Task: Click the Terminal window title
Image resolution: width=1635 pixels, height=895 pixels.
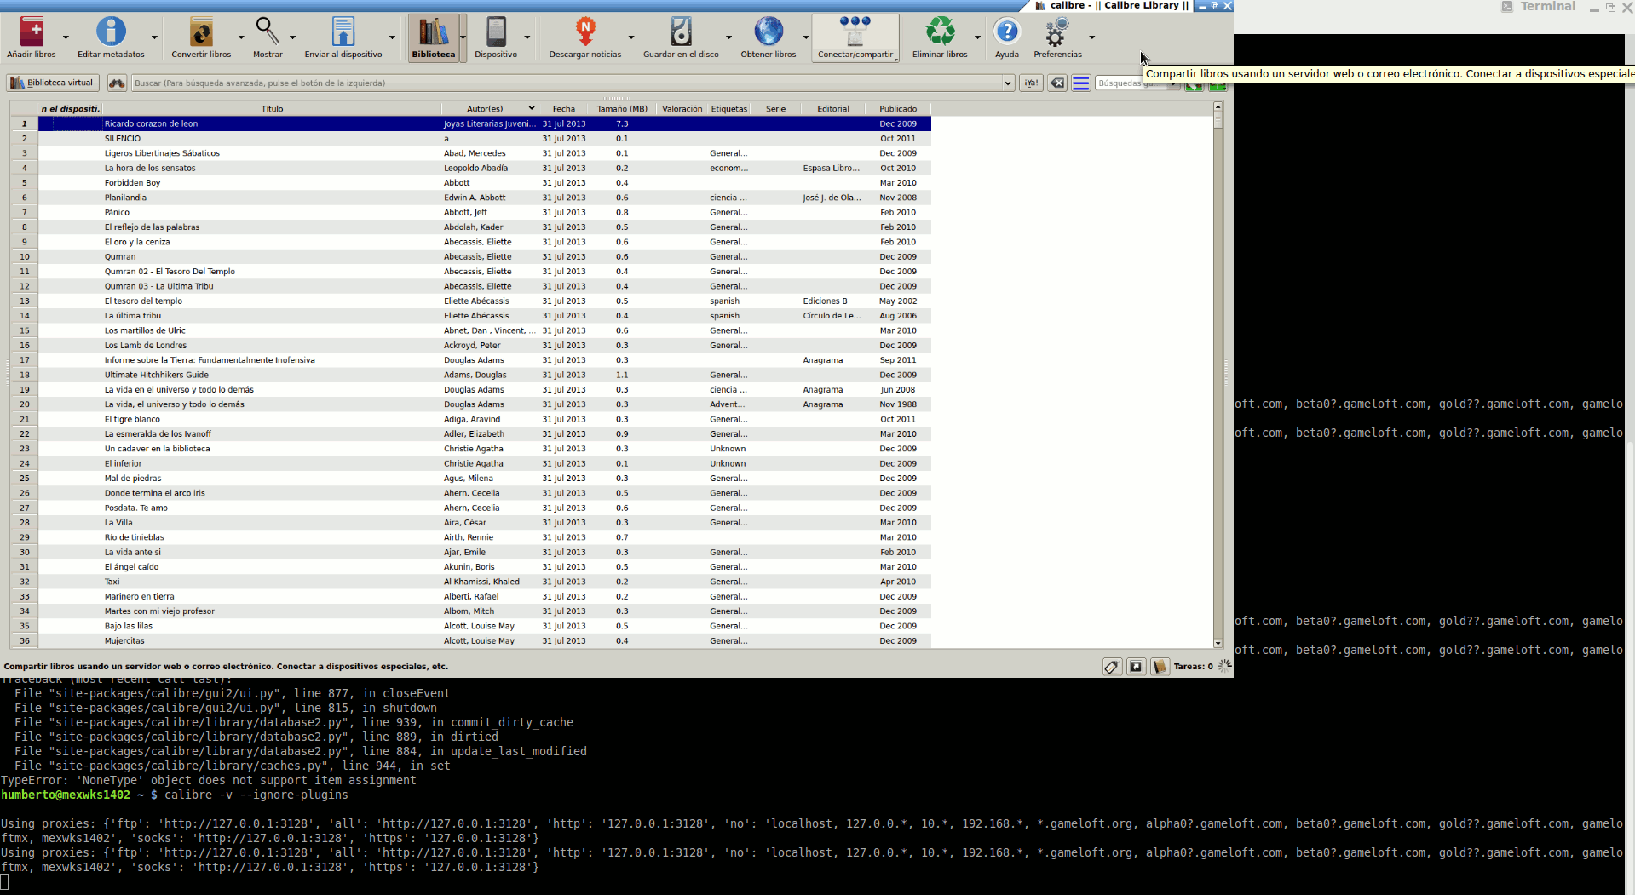Action: (1547, 6)
